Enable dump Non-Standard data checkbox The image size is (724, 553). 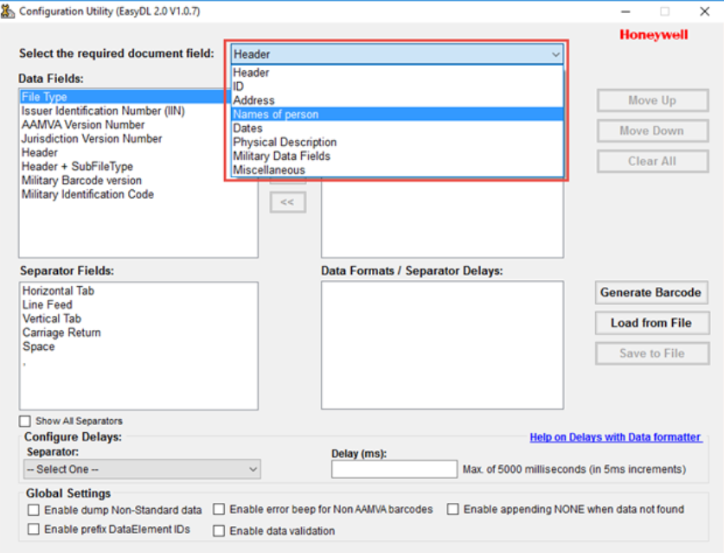pyautogui.click(x=34, y=510)
